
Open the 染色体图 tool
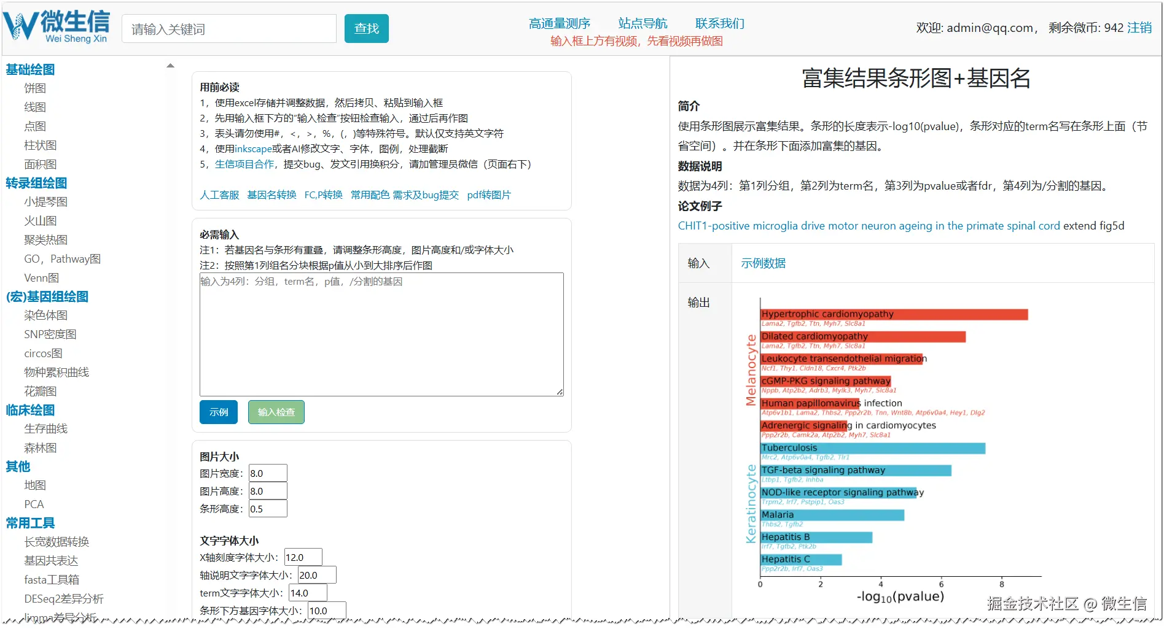point(46,315)
